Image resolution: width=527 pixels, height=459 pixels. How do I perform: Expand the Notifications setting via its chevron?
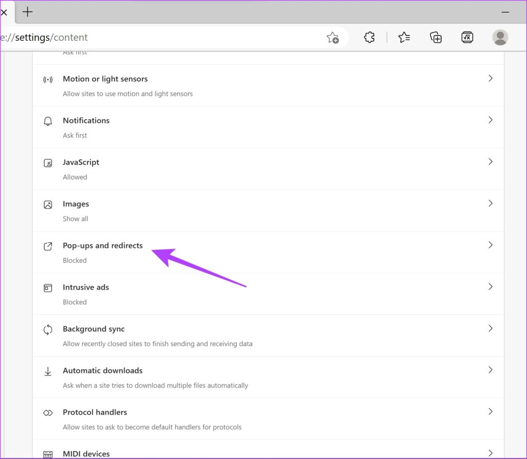(490, 120)
